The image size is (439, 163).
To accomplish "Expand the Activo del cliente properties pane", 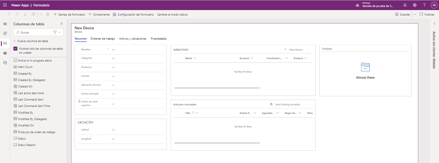I will [x=434, y=23].
